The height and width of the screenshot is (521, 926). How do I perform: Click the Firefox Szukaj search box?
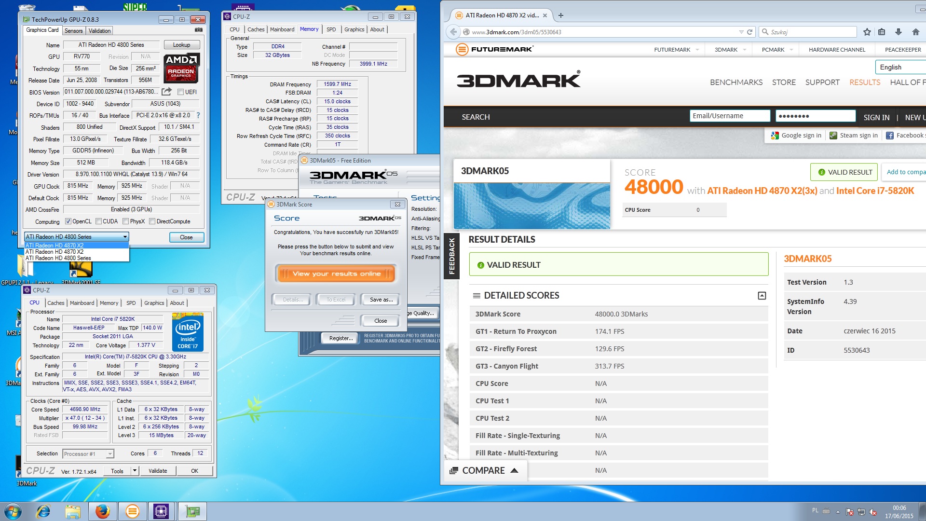808,32
